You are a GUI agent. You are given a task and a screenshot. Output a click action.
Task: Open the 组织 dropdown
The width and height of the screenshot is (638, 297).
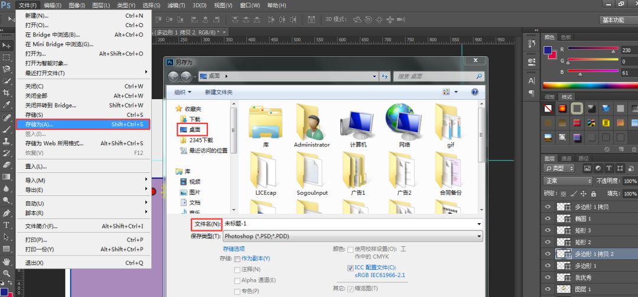point(183,92)
